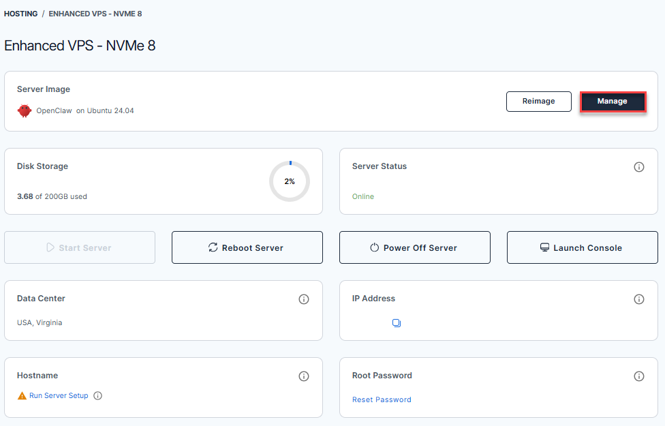Click the Reset Password link
The image size is (665, 426).
coord(382,399)
